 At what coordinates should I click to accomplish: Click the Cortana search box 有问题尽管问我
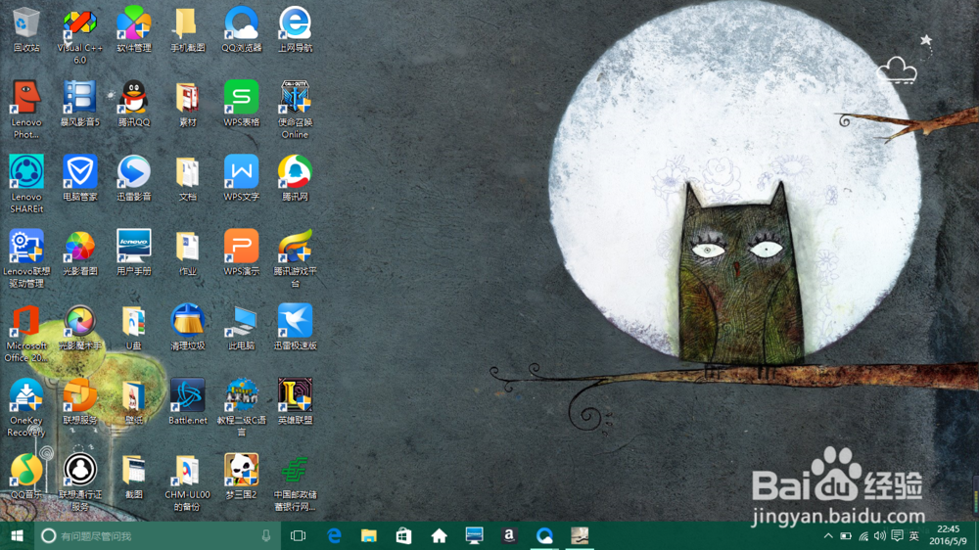pyautogui.click(x=157, y=535)
